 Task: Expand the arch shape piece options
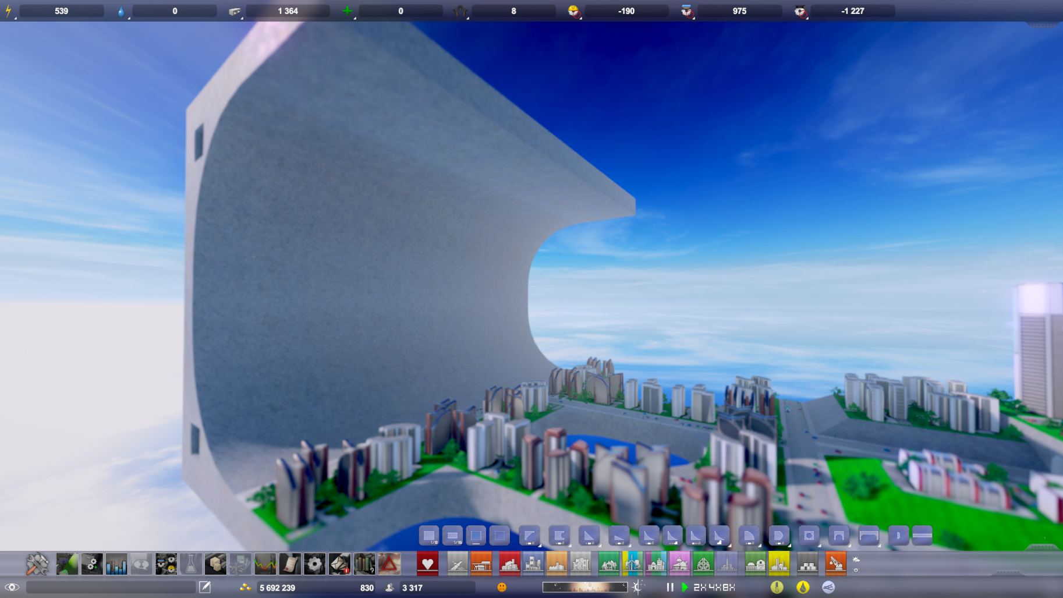coord(839,536)
